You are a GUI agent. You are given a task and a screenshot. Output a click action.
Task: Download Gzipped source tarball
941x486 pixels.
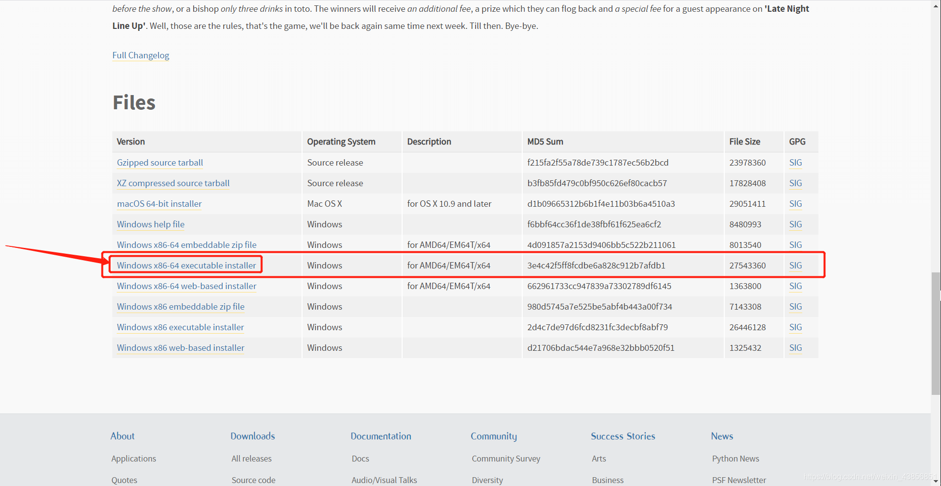(x=160, y=163)
